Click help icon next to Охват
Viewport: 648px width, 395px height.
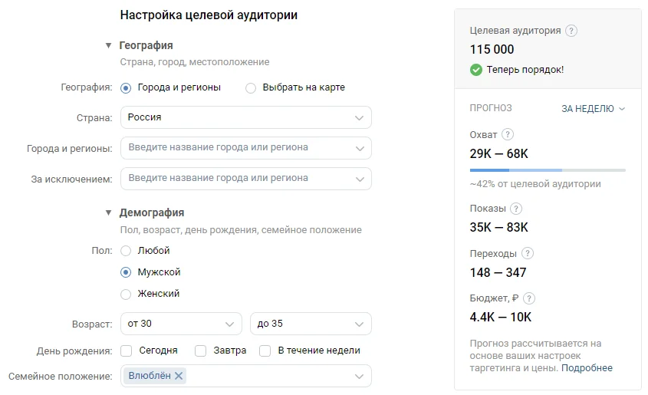[508, 134]
